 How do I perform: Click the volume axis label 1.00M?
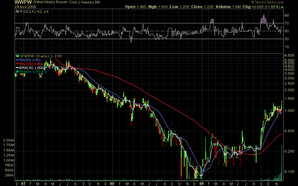pos(8,160)
